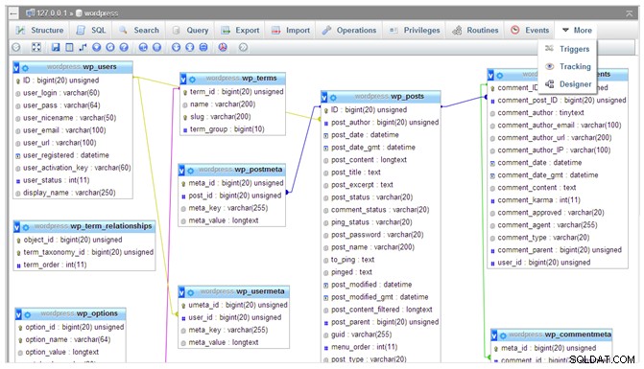Collapse wp_term_relationships table with its V toggle

17,226
